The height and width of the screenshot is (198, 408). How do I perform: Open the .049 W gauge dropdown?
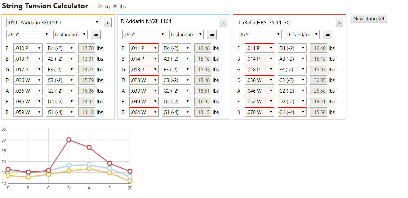144,101
